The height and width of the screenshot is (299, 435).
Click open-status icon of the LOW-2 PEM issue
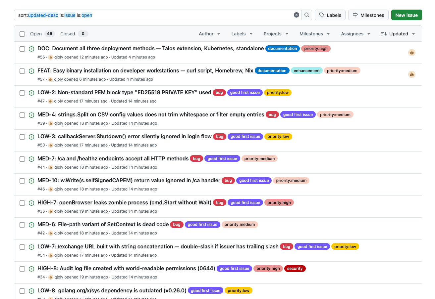coord(31,93)
